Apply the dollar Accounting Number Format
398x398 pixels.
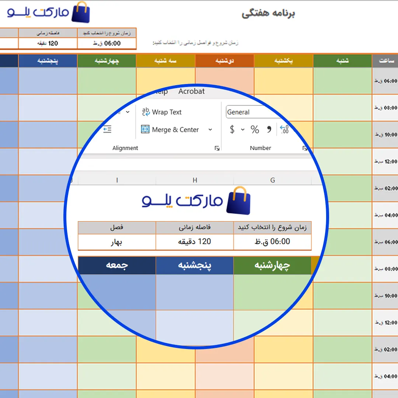[232, 130]
